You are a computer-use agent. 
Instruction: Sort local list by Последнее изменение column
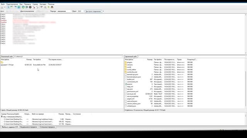coord(55,60)
